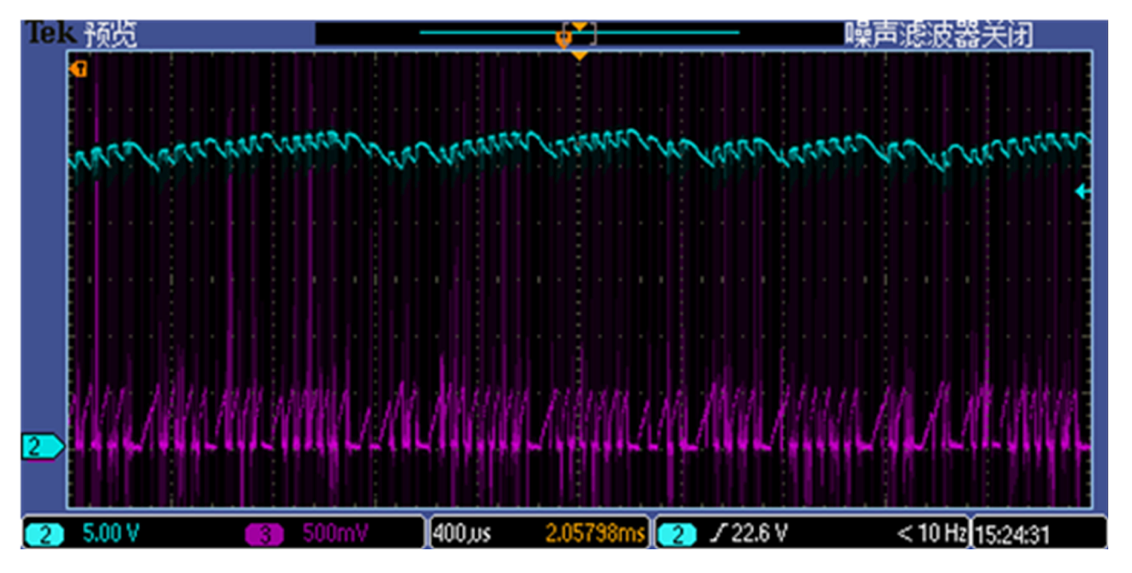Open the 400µs horizontal timebase readout

pyautogui.click(x=462, y=534)
